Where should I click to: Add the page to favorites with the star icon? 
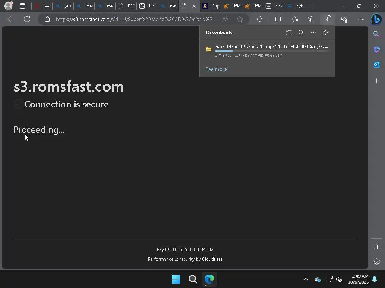[240, 19]
